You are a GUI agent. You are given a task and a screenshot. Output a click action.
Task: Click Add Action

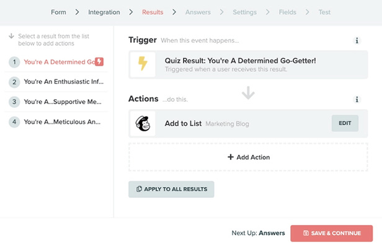click(249, 157)
